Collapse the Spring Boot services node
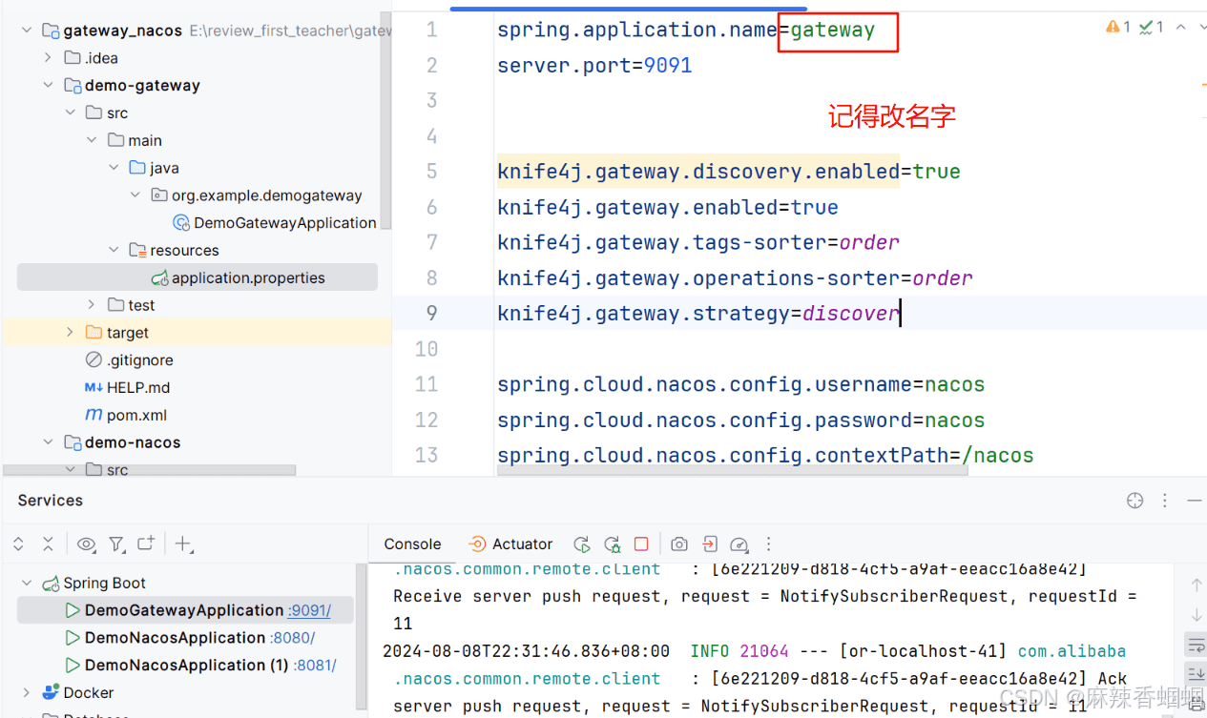Viewport: 1207px width, 718px height. click(26, 584)
